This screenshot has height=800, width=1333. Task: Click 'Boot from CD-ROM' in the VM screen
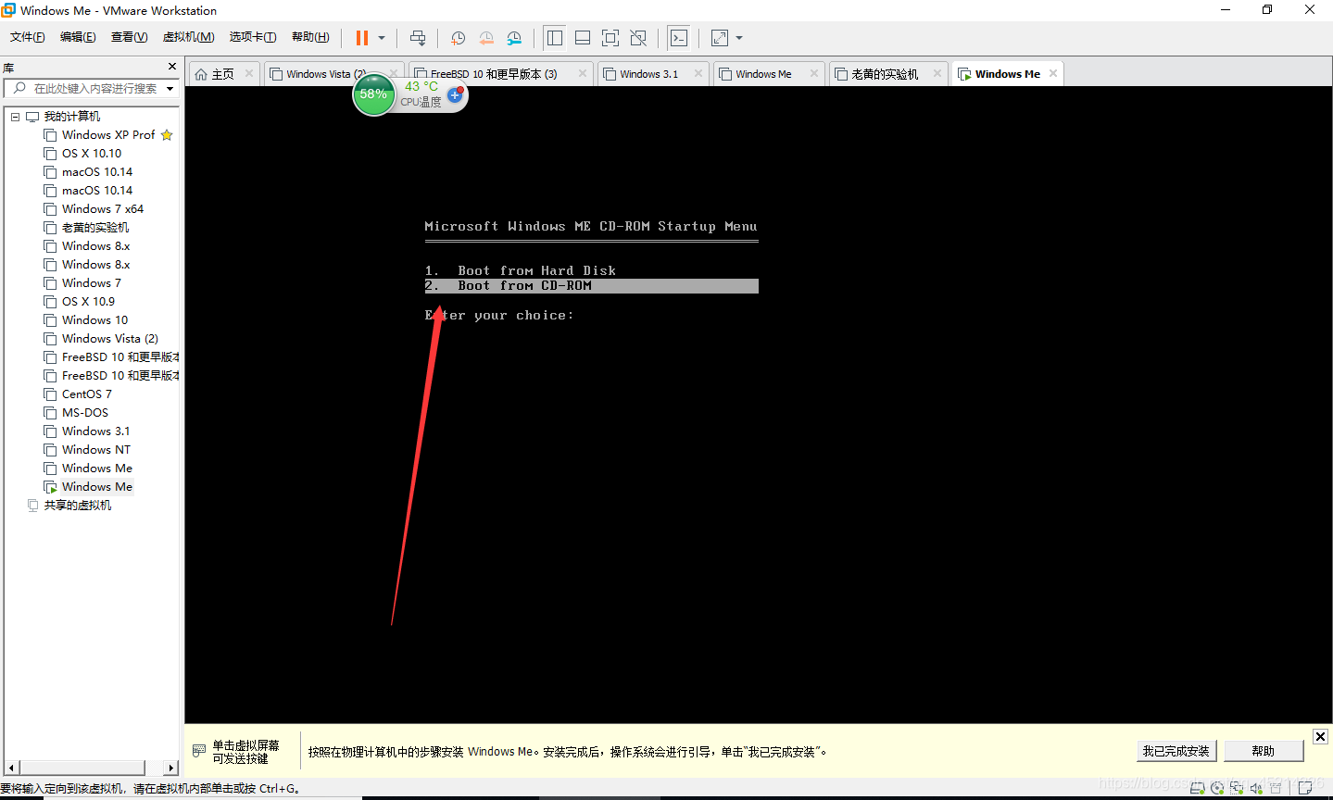point(524,286)
